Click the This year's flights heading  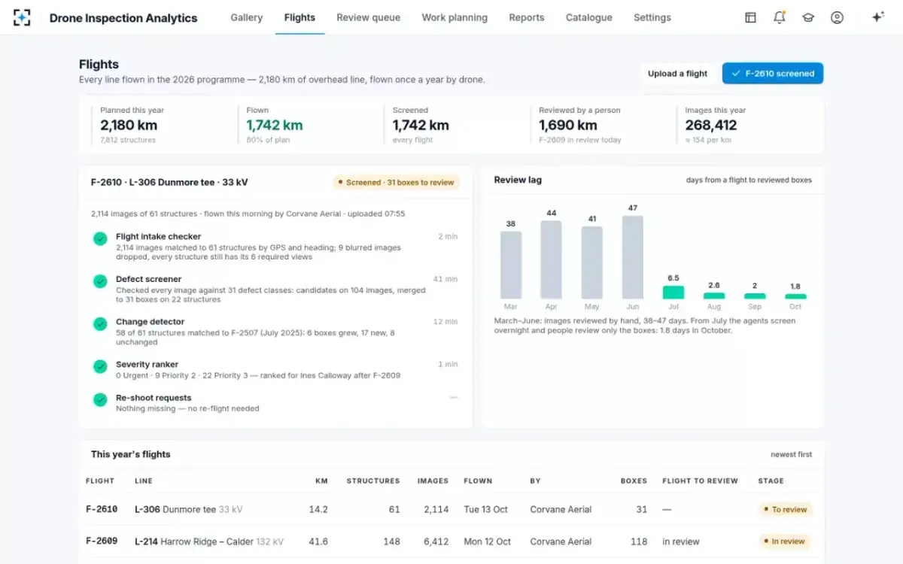[x=131, y=454]
